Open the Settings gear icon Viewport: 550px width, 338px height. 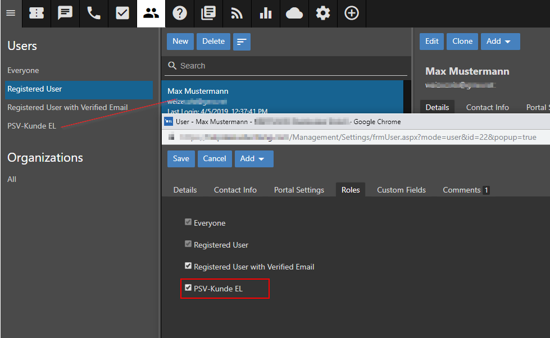click(323, 13)
